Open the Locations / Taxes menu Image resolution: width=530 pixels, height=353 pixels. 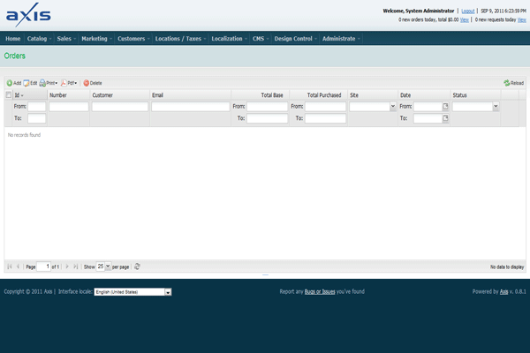tap(180, 39)
